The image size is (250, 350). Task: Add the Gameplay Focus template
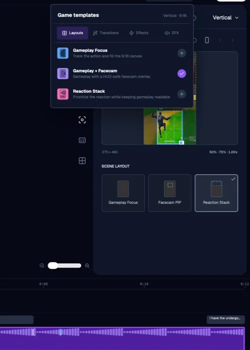click(x=181, y=53)
